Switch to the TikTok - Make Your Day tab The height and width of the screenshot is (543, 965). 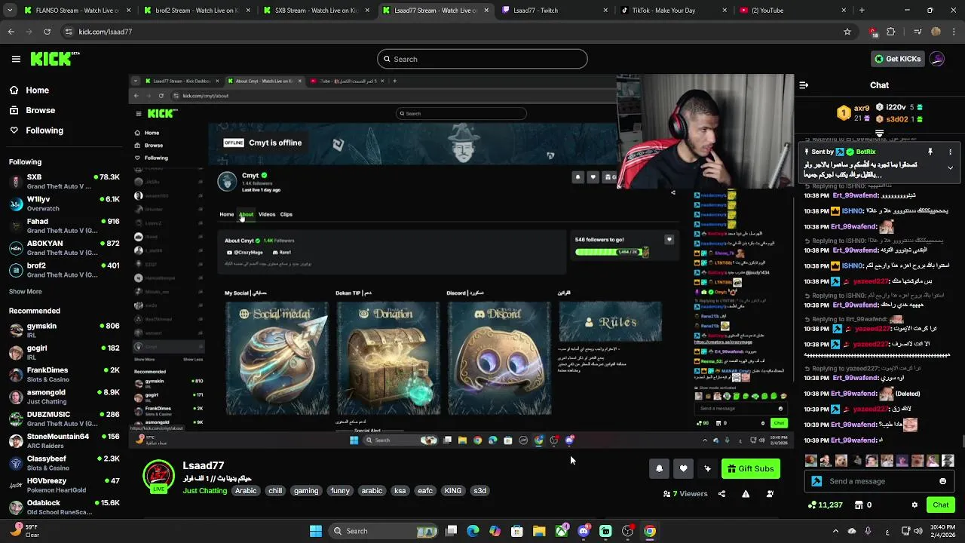pyautogui.click(x=673, y=11)
